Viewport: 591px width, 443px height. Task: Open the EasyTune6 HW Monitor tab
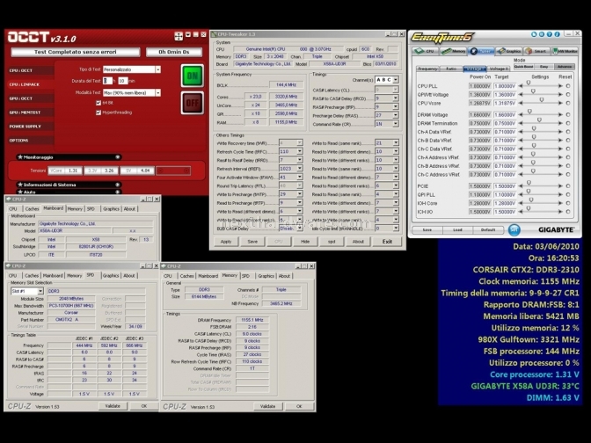[x=565, y=51]
